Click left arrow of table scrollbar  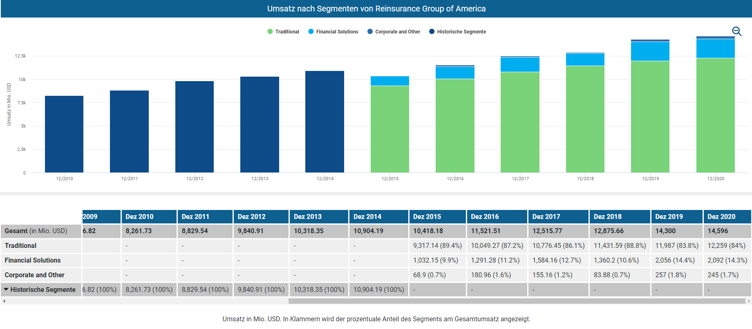4,301
